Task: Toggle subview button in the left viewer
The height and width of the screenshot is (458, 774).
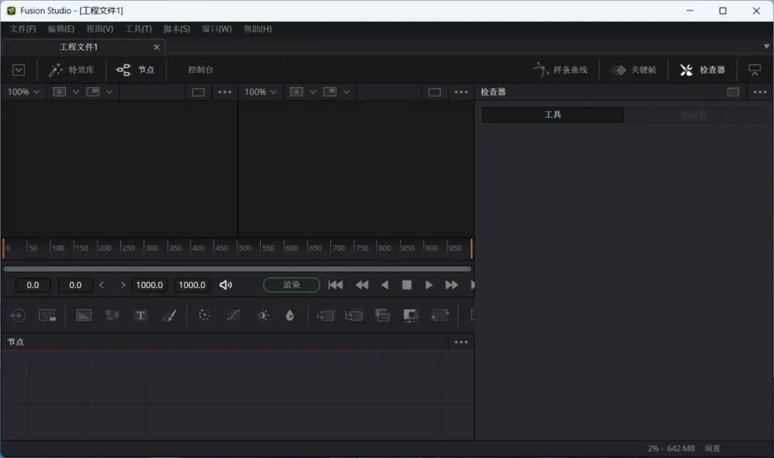Action: click(x=93, y=91)
